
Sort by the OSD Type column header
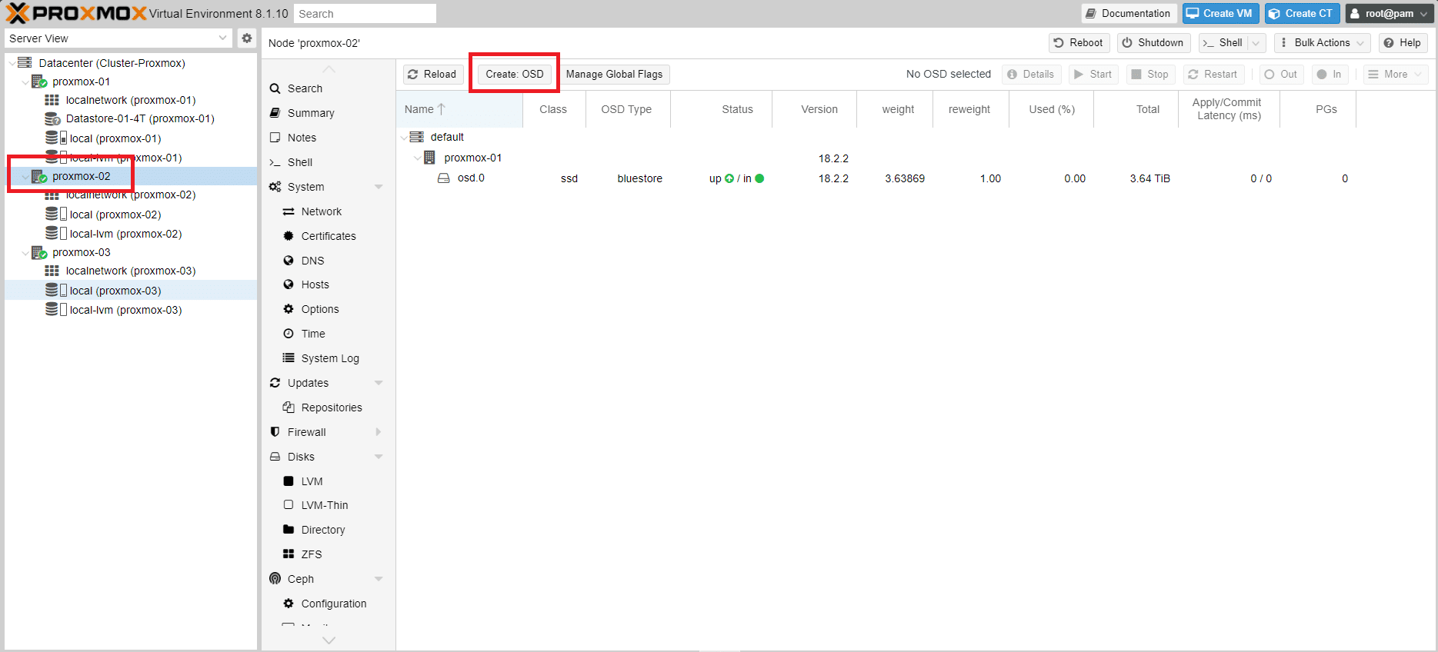pos(627,109)
